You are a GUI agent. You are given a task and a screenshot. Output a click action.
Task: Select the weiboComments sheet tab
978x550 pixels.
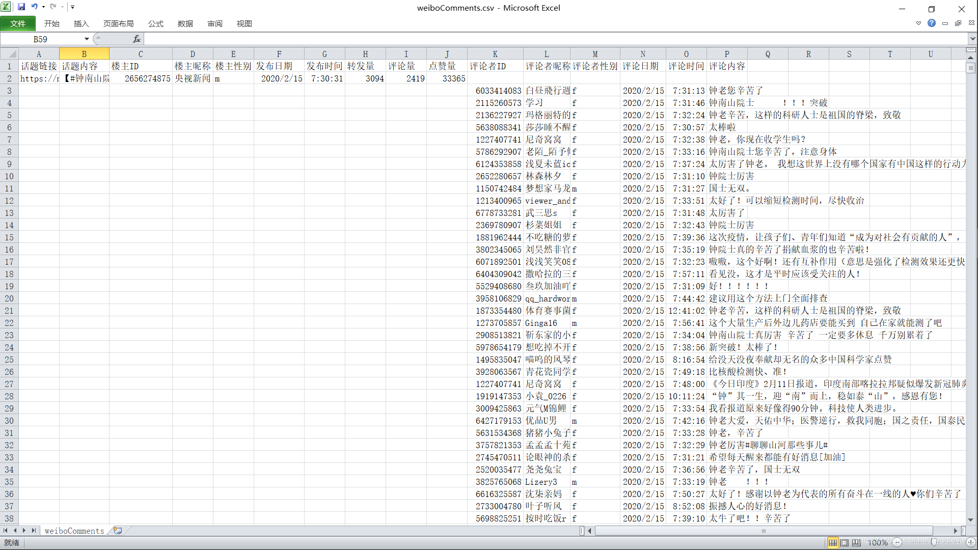[x=74, y=531]
